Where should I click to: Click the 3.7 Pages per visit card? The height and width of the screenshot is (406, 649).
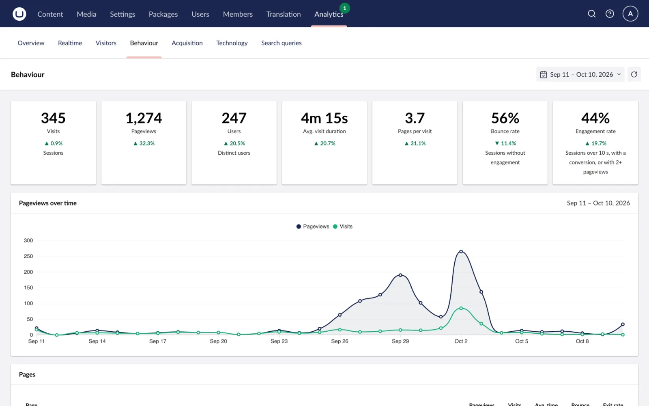tap(415, 143)
